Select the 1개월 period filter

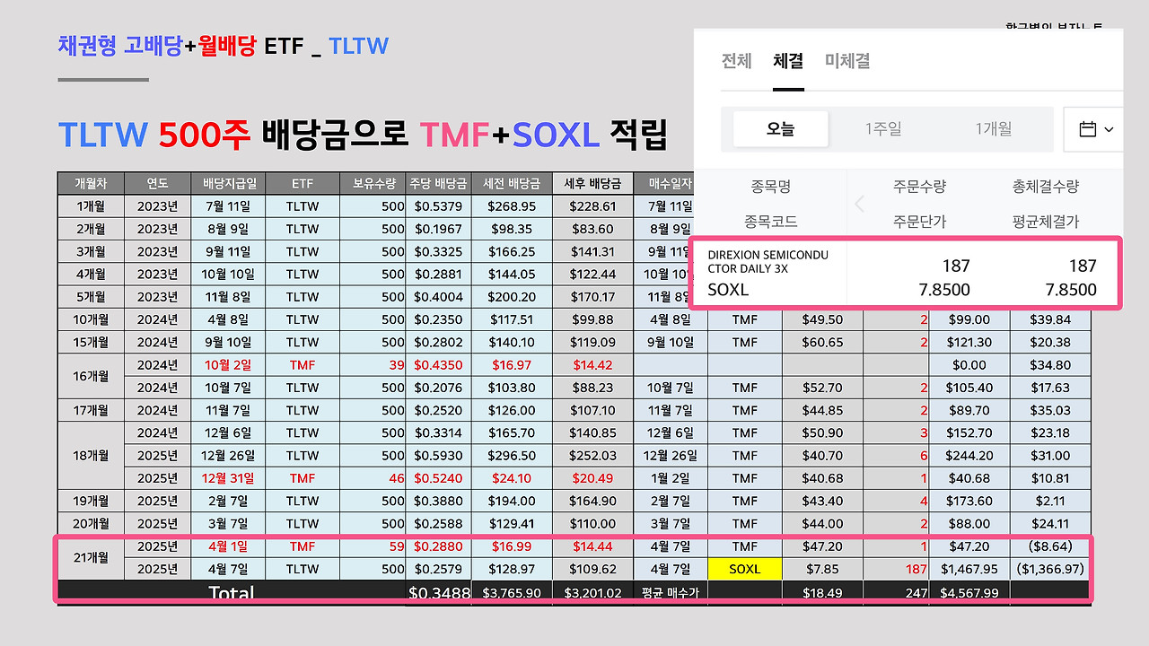pos(994,129)
